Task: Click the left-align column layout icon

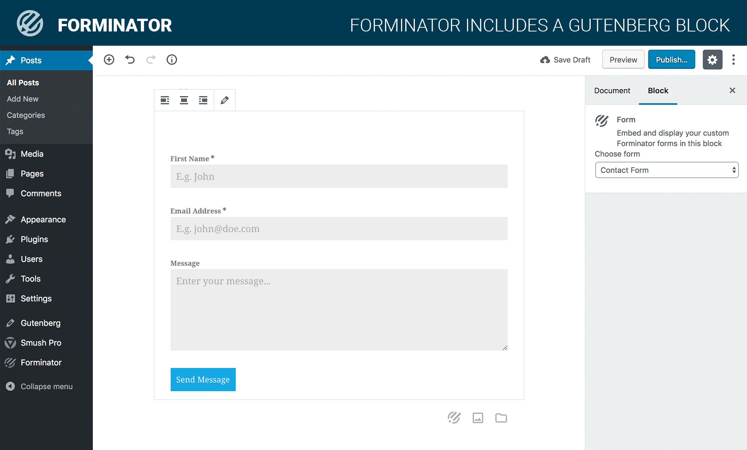Action: [x=165, y=100]
